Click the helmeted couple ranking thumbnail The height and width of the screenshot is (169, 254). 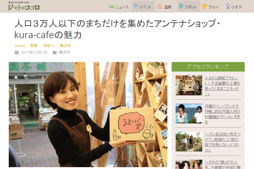pyautogui.click(x=189, y=113)
